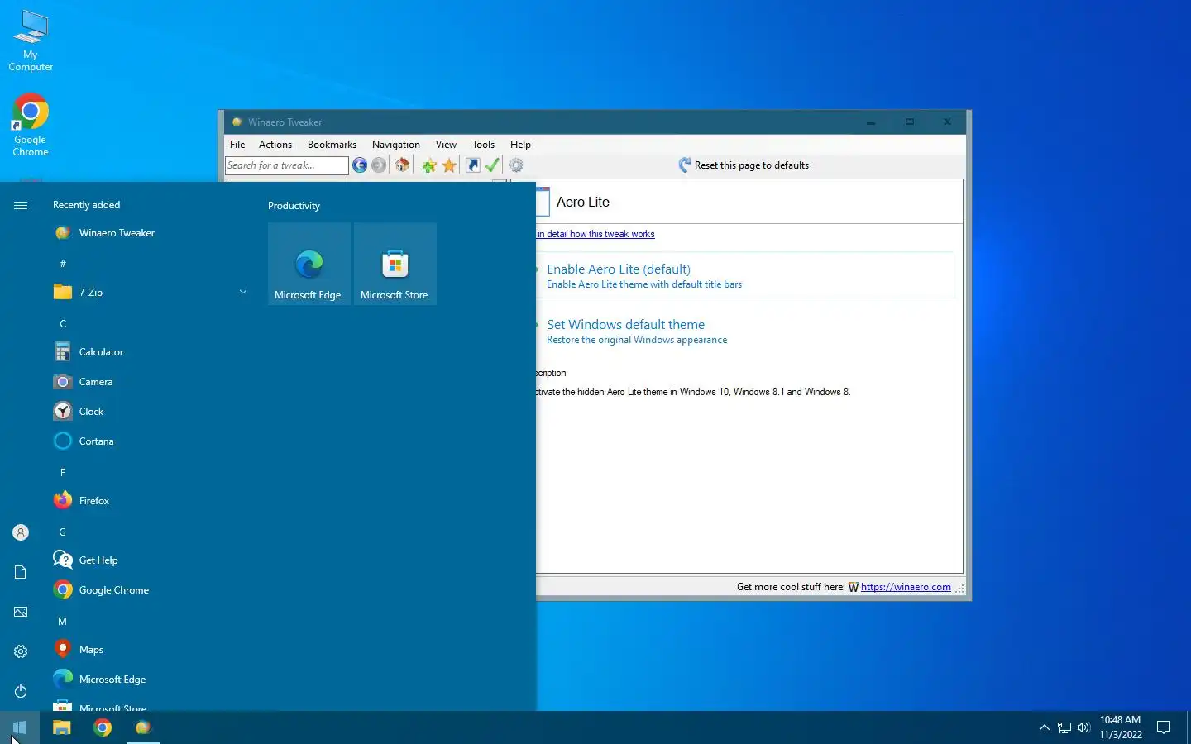
Task: Open Google Chrome from the app list
Action: click(149, 590)
